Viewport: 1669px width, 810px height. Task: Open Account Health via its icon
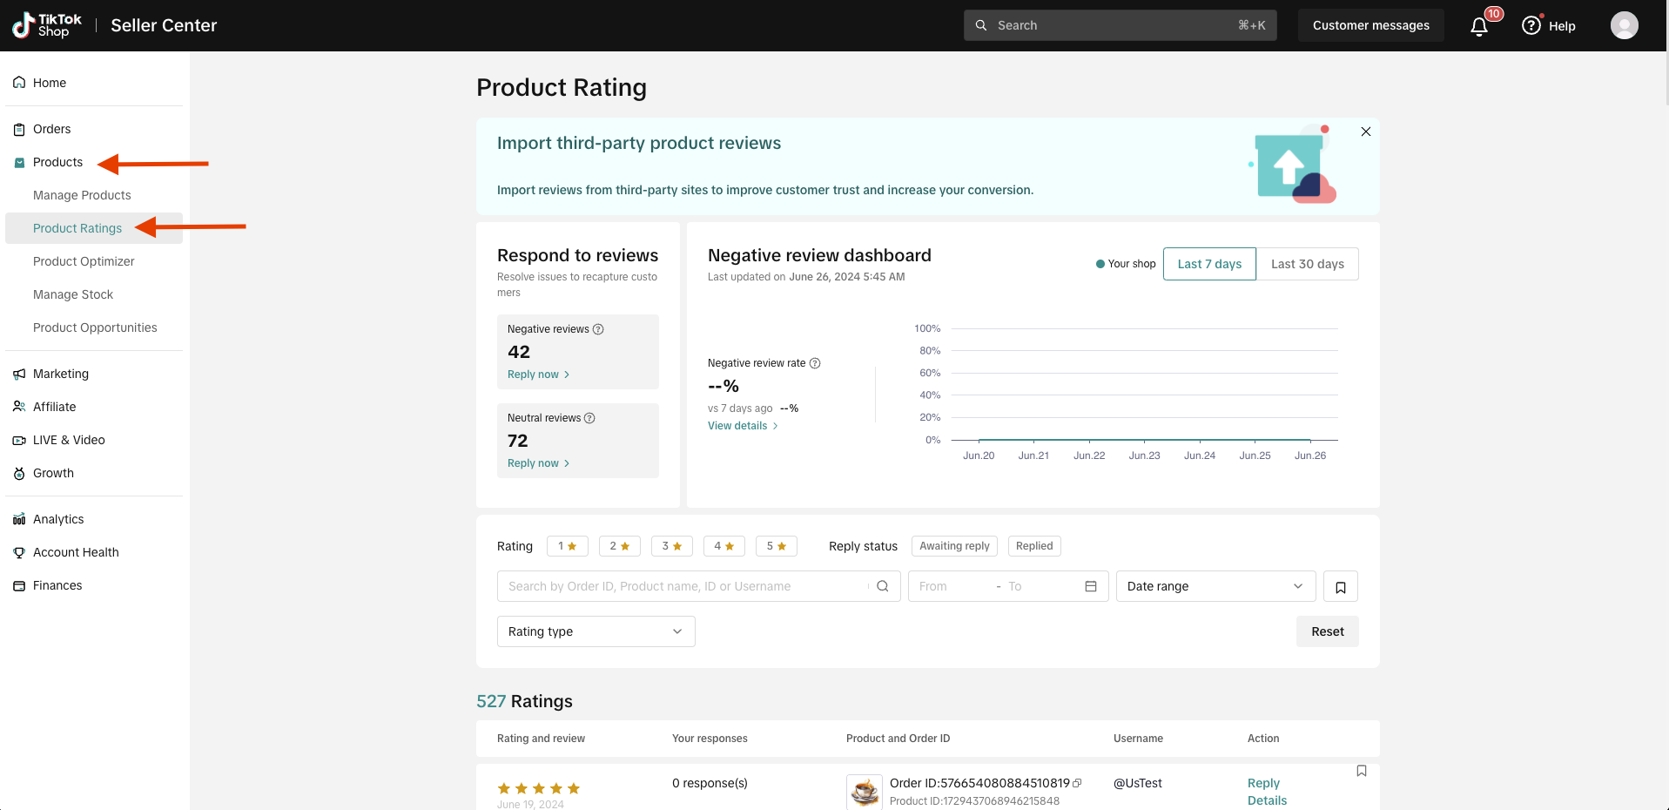[x=19, y=551]
